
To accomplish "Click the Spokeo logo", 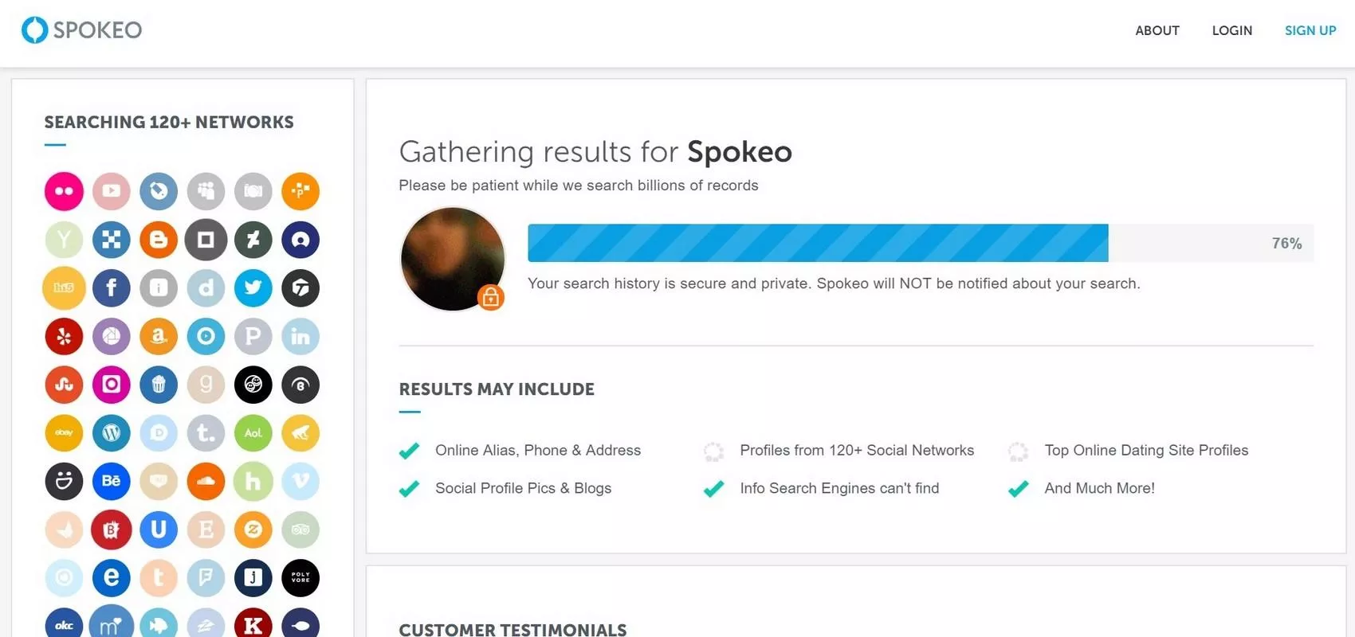I will [81, 30].
